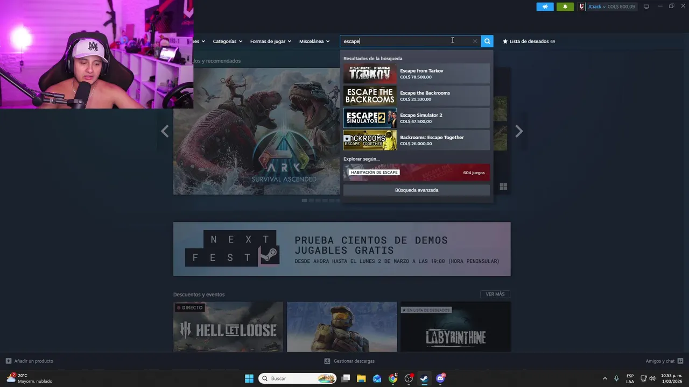Image resolution: width=689 pixels, height=387 pixels.
Task: Open the Categorías dropdown menu
Action: 227,41
